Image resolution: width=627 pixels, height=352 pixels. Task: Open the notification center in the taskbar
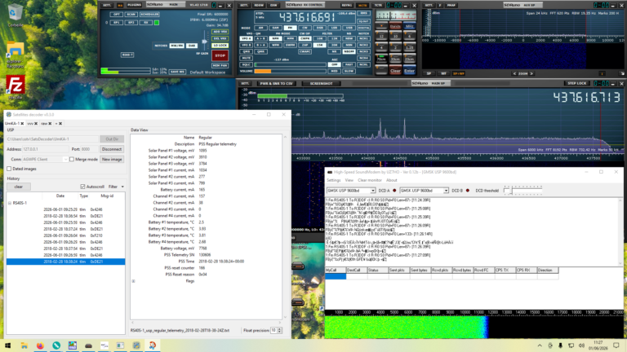tap(616, 345)
